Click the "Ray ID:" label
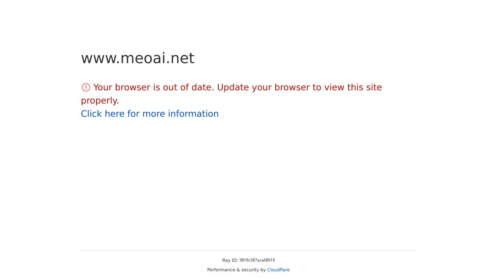Image resolution: width=497 pixels, height=279 pixels. pyautogui.click(x=230, y=260)
